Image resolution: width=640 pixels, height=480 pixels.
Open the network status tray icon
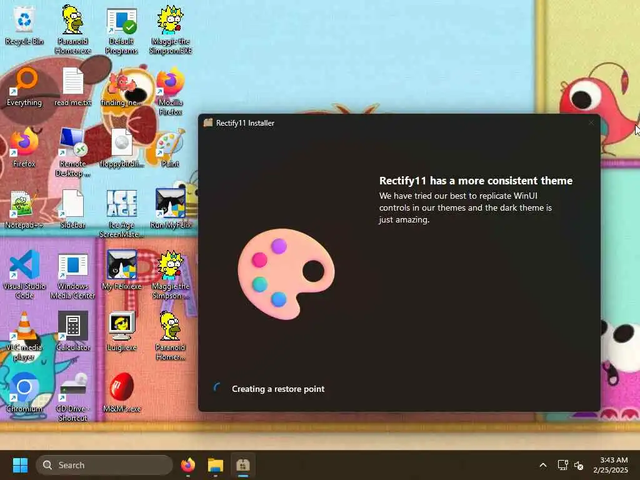coord(562,465)
